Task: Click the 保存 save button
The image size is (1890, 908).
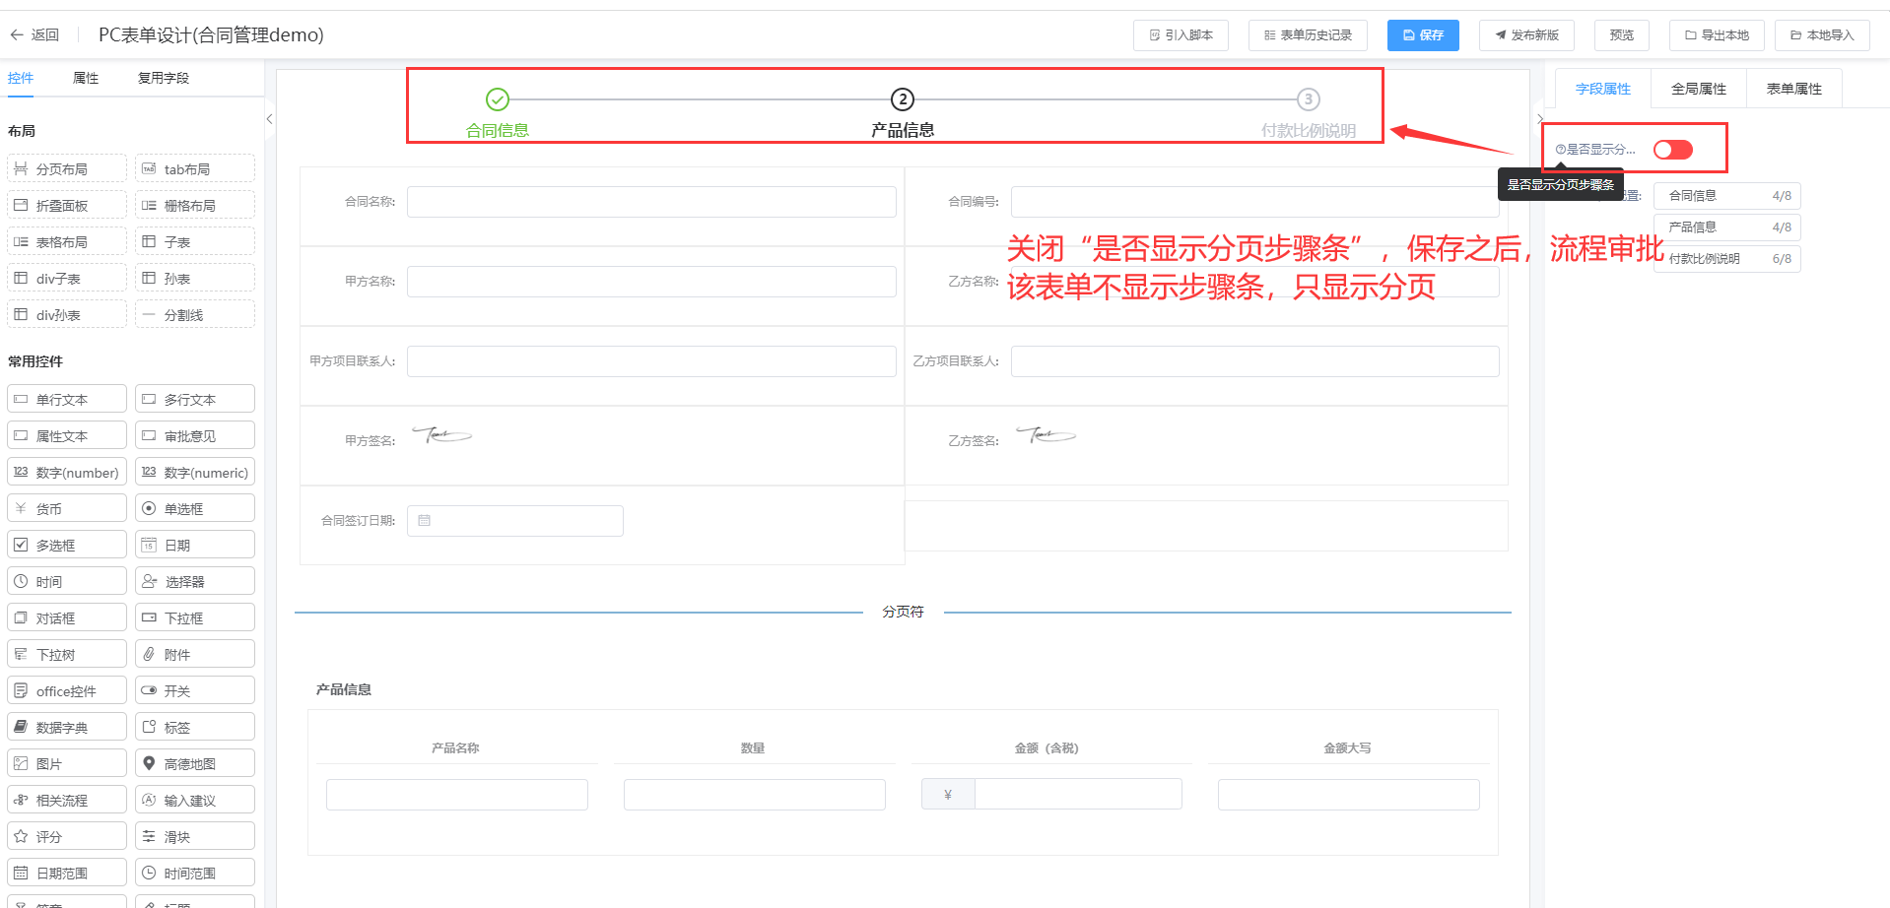Action: point(1422,35)
